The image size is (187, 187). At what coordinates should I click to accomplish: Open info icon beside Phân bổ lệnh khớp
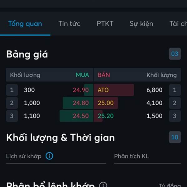(x=103, y=185)
